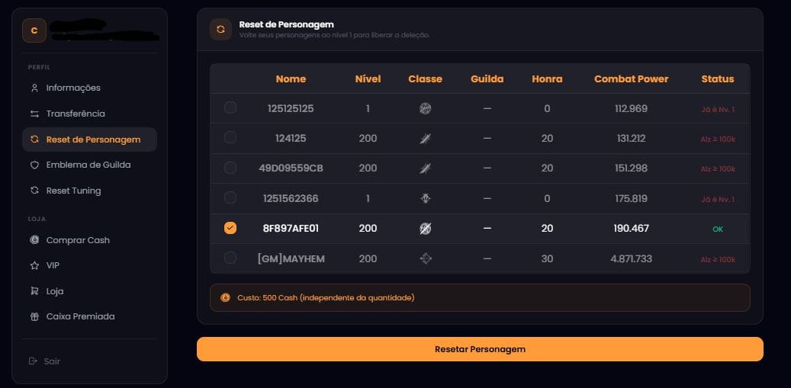Click the orange Reset de Personagem header icon

220,29
